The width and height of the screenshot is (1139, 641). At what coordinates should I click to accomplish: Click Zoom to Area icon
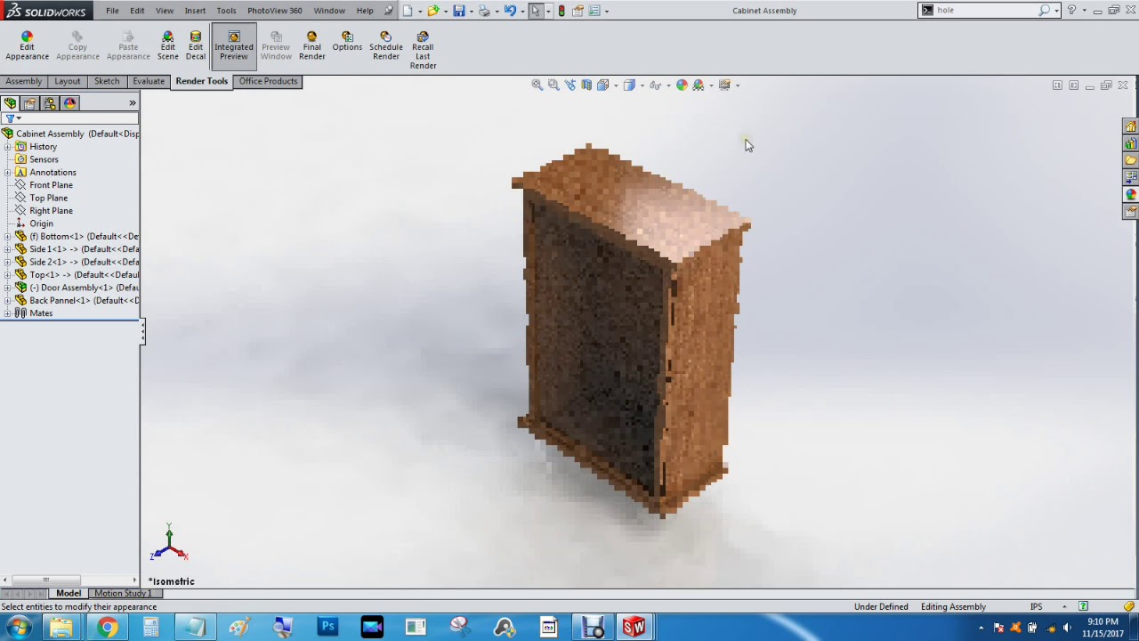pos(553,85)
